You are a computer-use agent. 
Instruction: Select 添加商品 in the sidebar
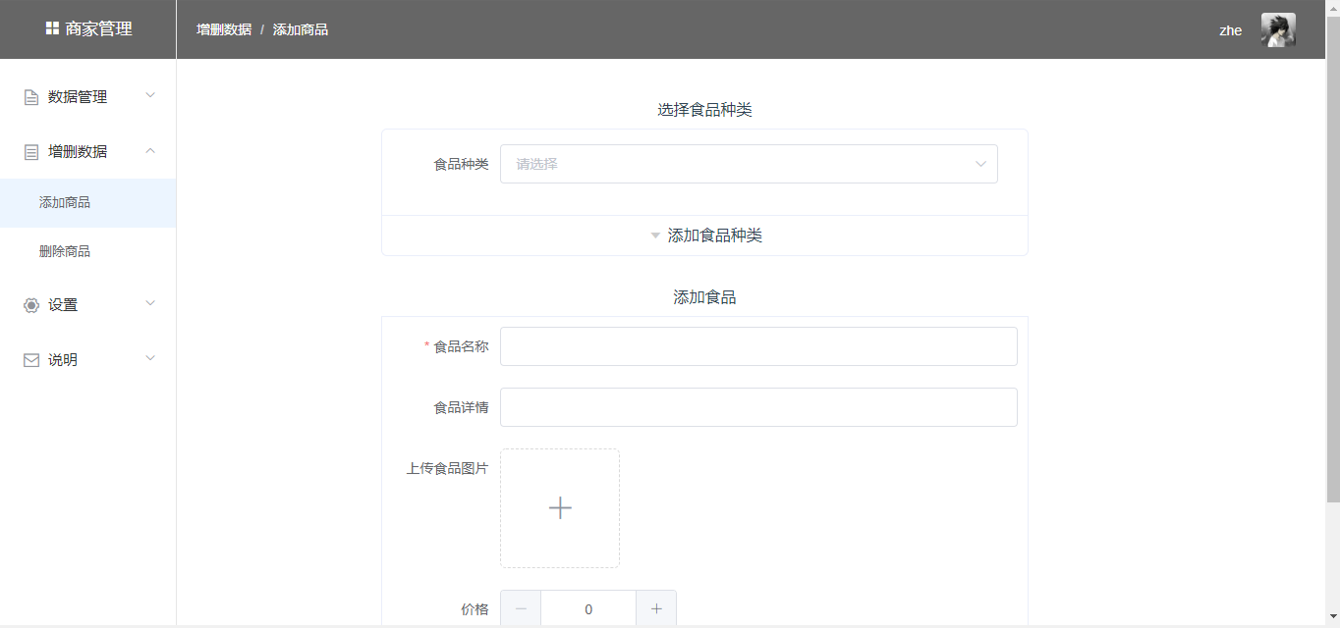click(63, 202)
